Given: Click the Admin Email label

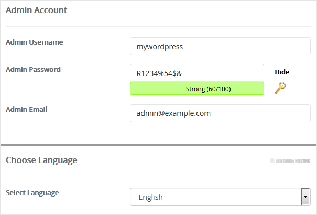Looking at the screenshot, I should tap(26, 109).
